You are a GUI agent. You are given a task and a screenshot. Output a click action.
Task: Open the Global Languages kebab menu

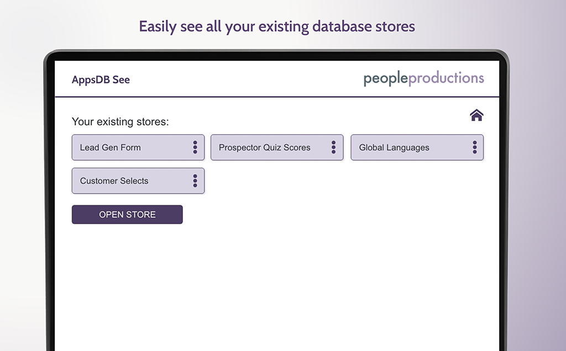click(x=474, y=147)
